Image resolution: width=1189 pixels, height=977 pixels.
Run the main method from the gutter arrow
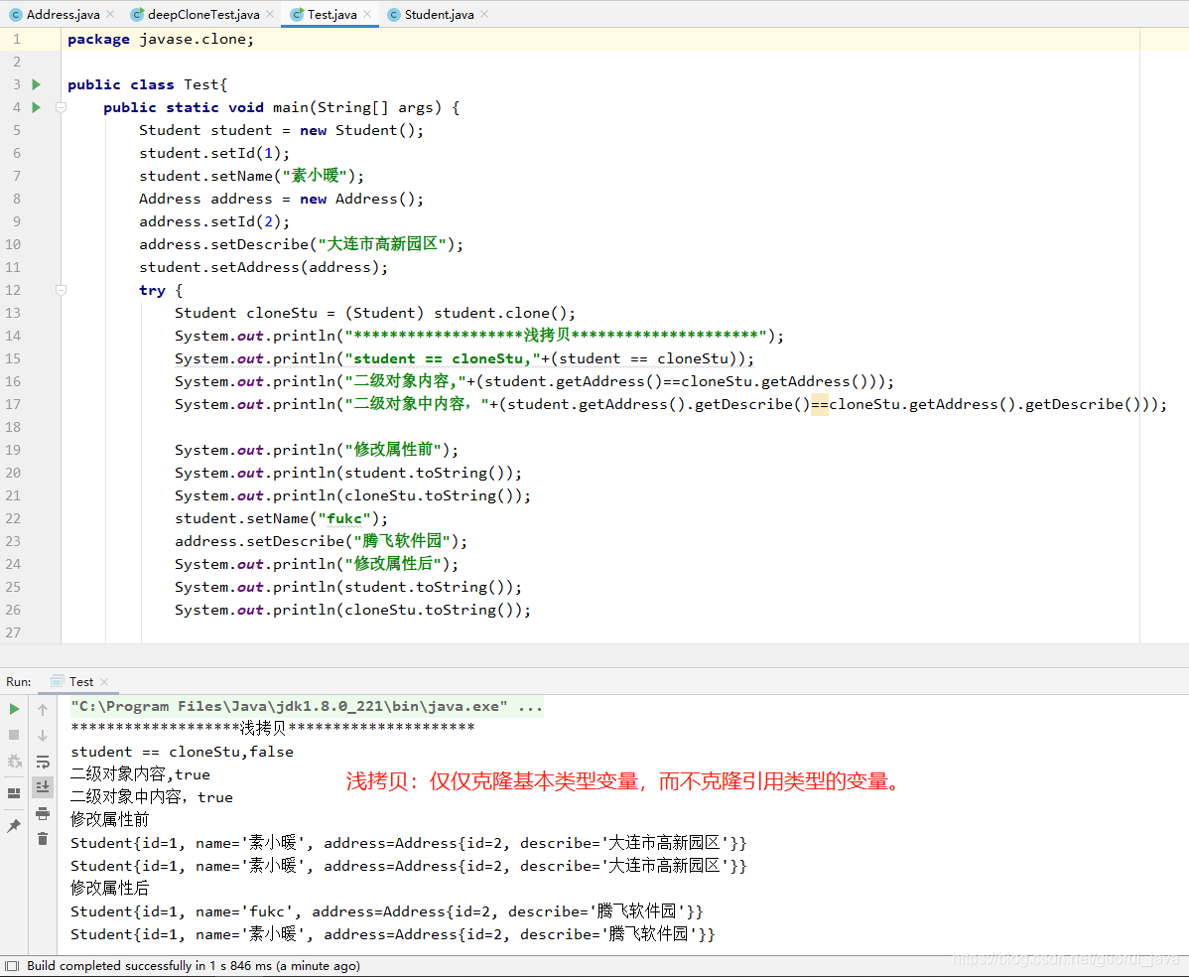point(36,107)
